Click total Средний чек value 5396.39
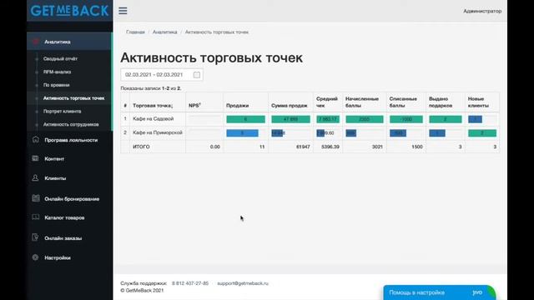This screenshot has height=300, width=534. [330, 147]
